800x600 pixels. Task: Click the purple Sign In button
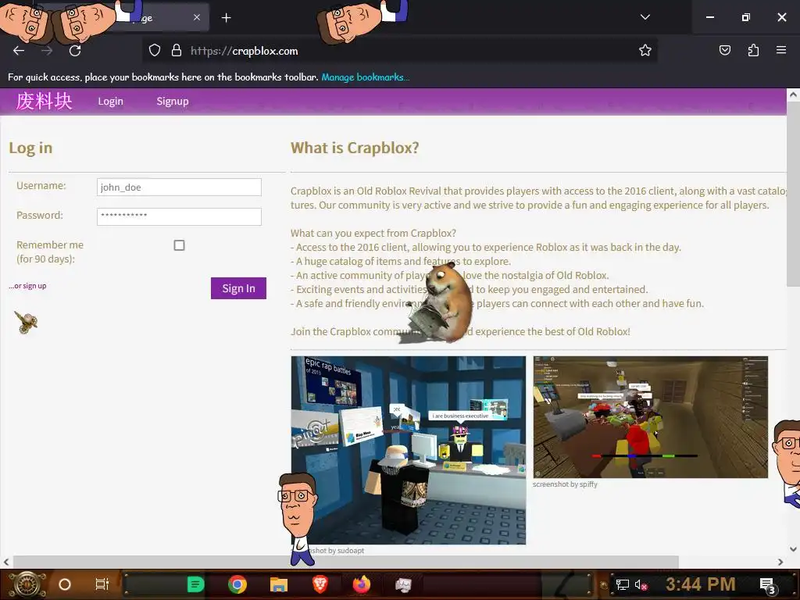click(x=238, y=288)
